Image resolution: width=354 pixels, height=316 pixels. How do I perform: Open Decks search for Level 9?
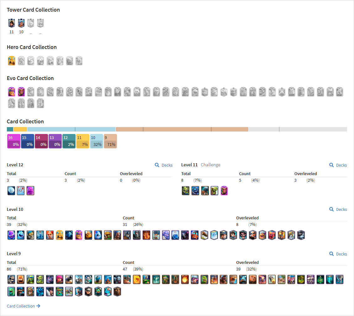[x=338, y=254]
